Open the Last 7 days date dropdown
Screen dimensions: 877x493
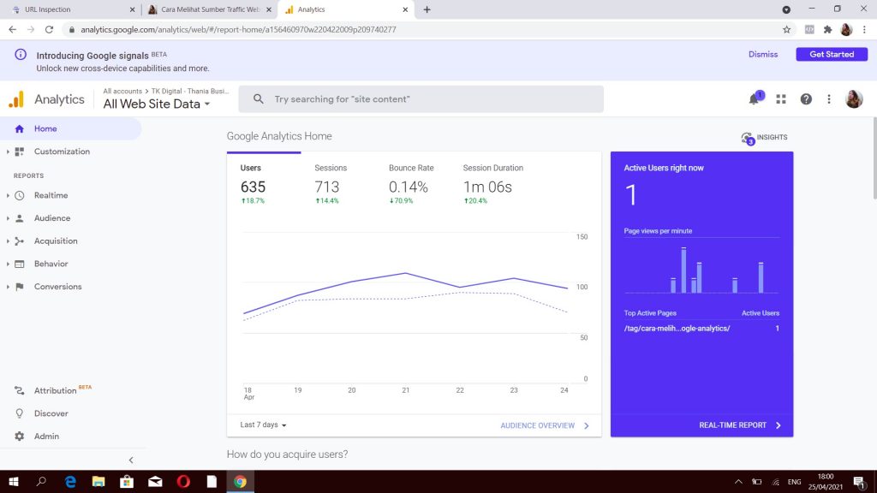point(264,425)
